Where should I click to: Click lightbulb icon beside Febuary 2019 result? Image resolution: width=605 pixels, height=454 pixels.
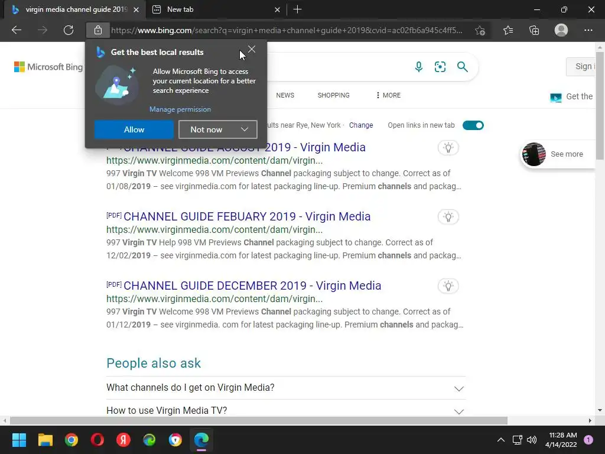point(448,216)
